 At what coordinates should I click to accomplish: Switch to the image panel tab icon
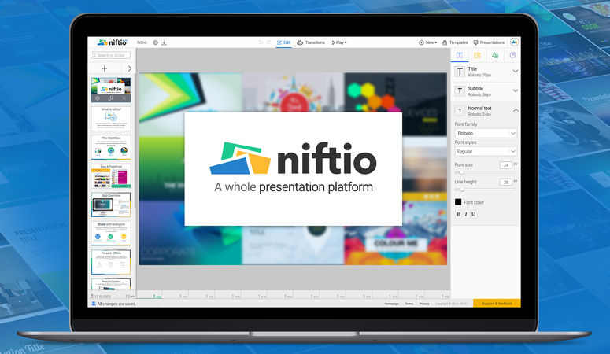point(477,55)
